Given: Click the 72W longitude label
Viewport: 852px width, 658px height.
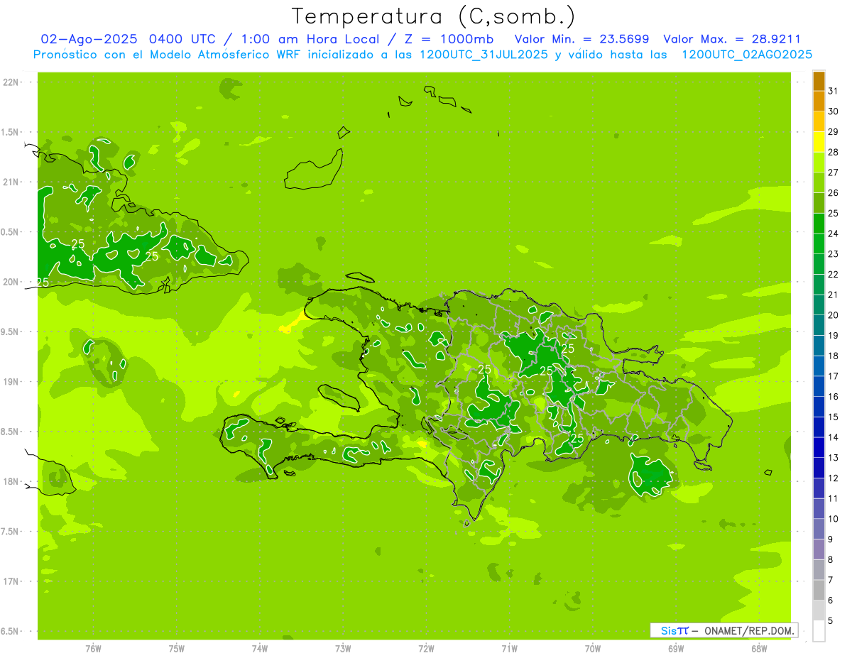Looking at the screenshot, I should [426, 648].
